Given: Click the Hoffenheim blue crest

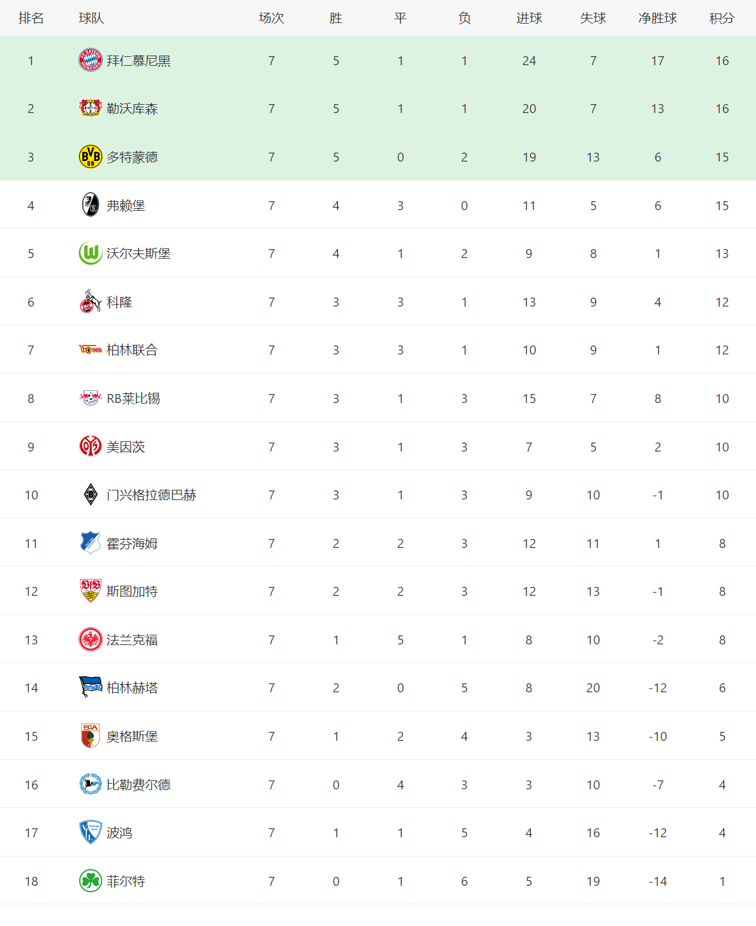Looking at the screenshot, I should 91,543.
